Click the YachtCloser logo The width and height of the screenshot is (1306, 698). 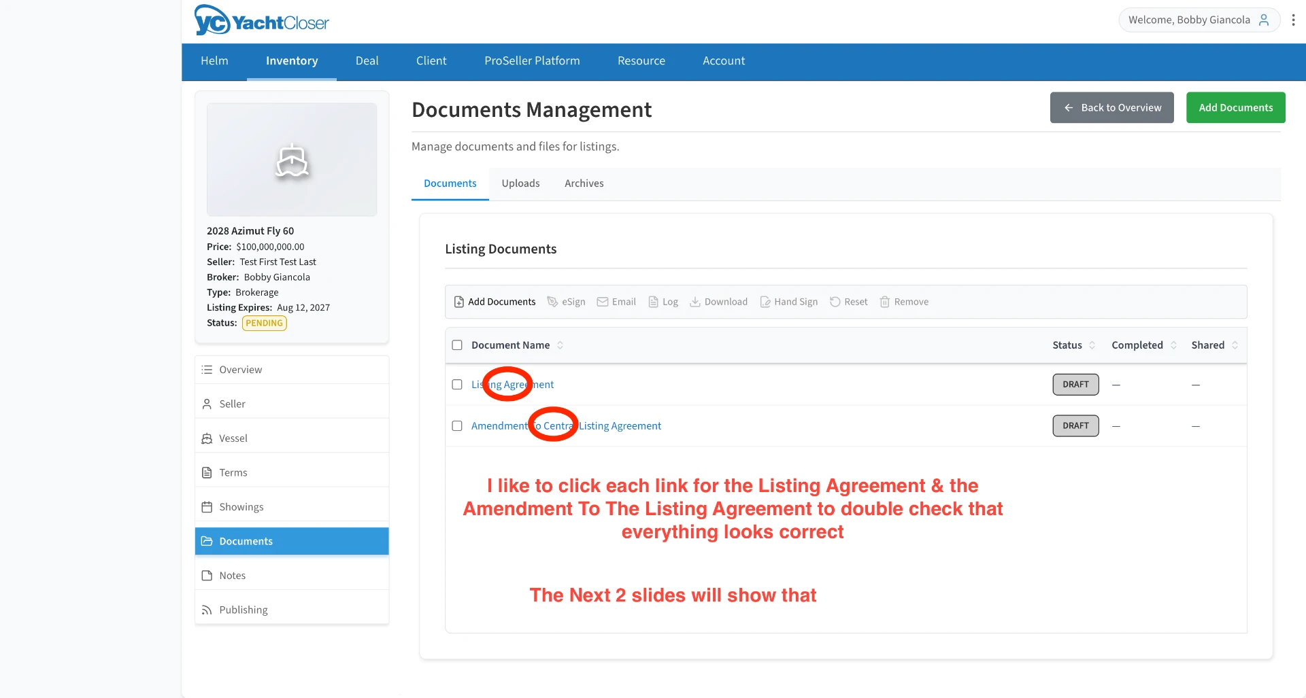(261, 20)
